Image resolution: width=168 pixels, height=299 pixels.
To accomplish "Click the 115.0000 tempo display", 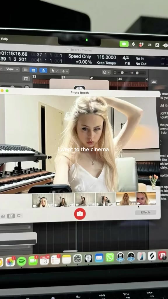I will point(106,57).
